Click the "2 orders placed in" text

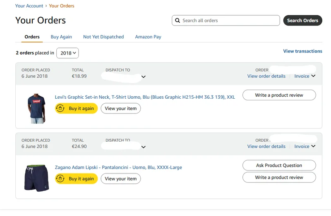coord(35,53)
